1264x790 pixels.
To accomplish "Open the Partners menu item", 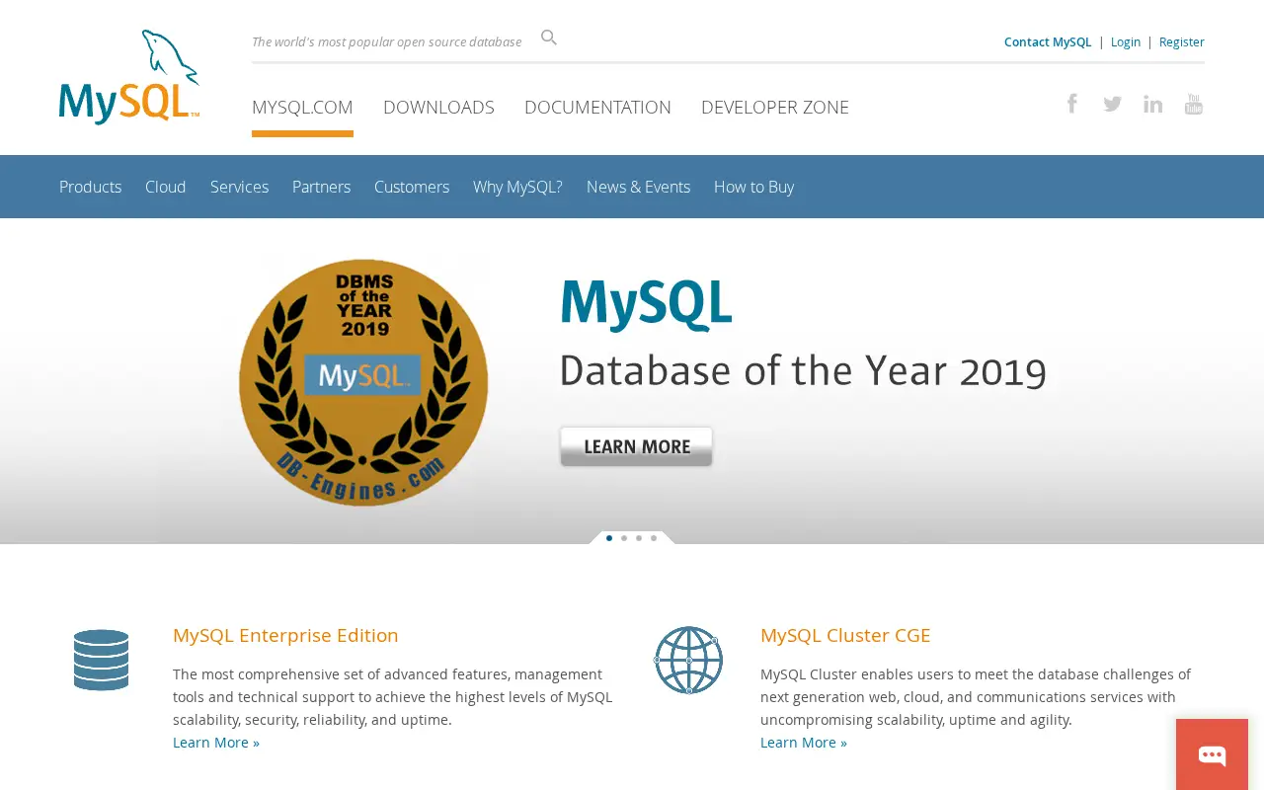I will (321, 187).
